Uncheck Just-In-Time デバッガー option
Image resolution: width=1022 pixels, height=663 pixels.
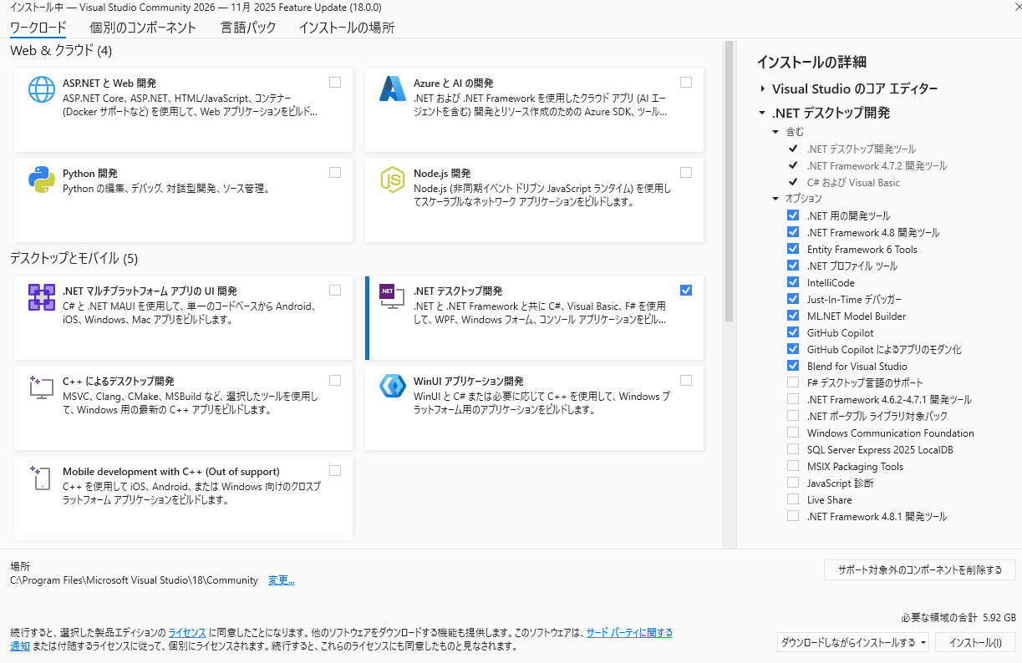[x=793, y=299]
